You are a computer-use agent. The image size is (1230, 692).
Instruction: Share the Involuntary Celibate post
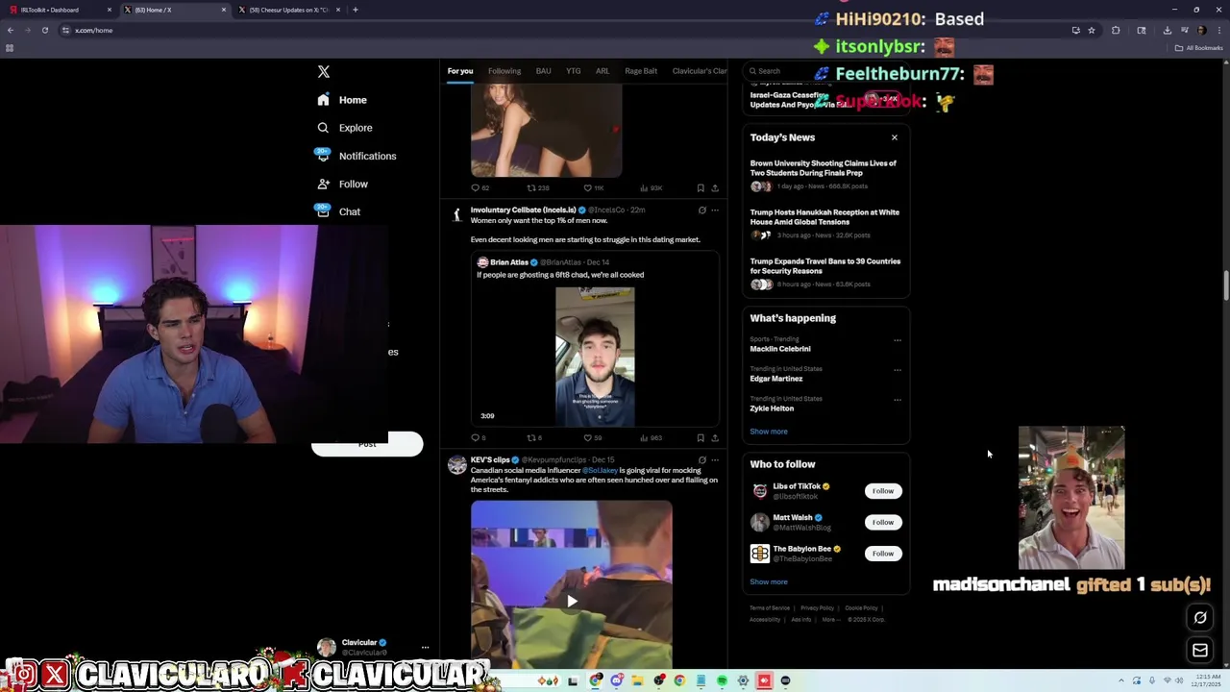pos(715,438)
